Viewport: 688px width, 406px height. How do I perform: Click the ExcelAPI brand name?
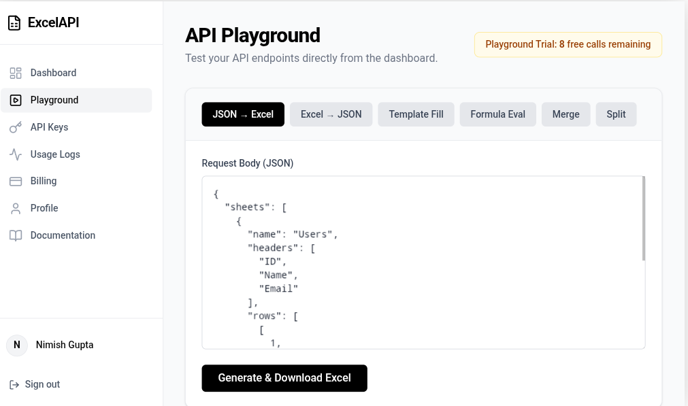[54, 23]
